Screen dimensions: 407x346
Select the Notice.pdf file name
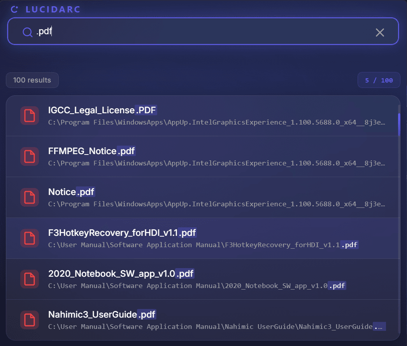pos(71,192)
